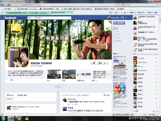Click the Google Chrome taskbar icon
The image size is (161, 121).
(19, 118)
